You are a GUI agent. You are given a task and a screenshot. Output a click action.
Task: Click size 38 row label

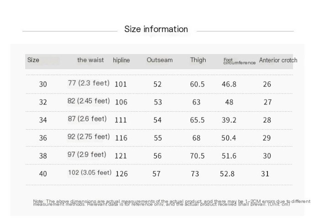[43, 156]
